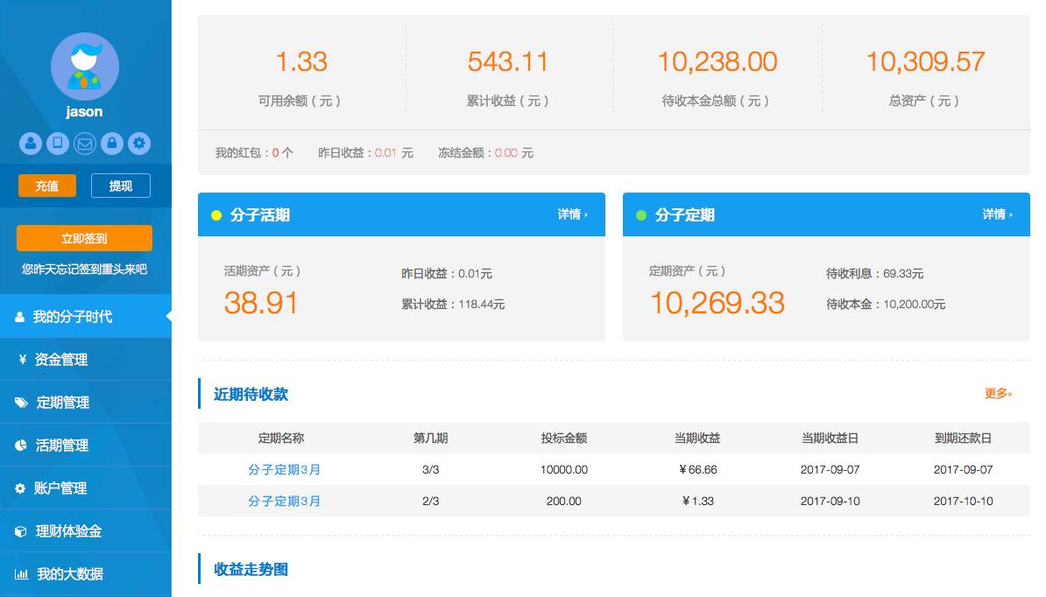
Task: Click the email envelope icon
Action: (x=85, y=144)
